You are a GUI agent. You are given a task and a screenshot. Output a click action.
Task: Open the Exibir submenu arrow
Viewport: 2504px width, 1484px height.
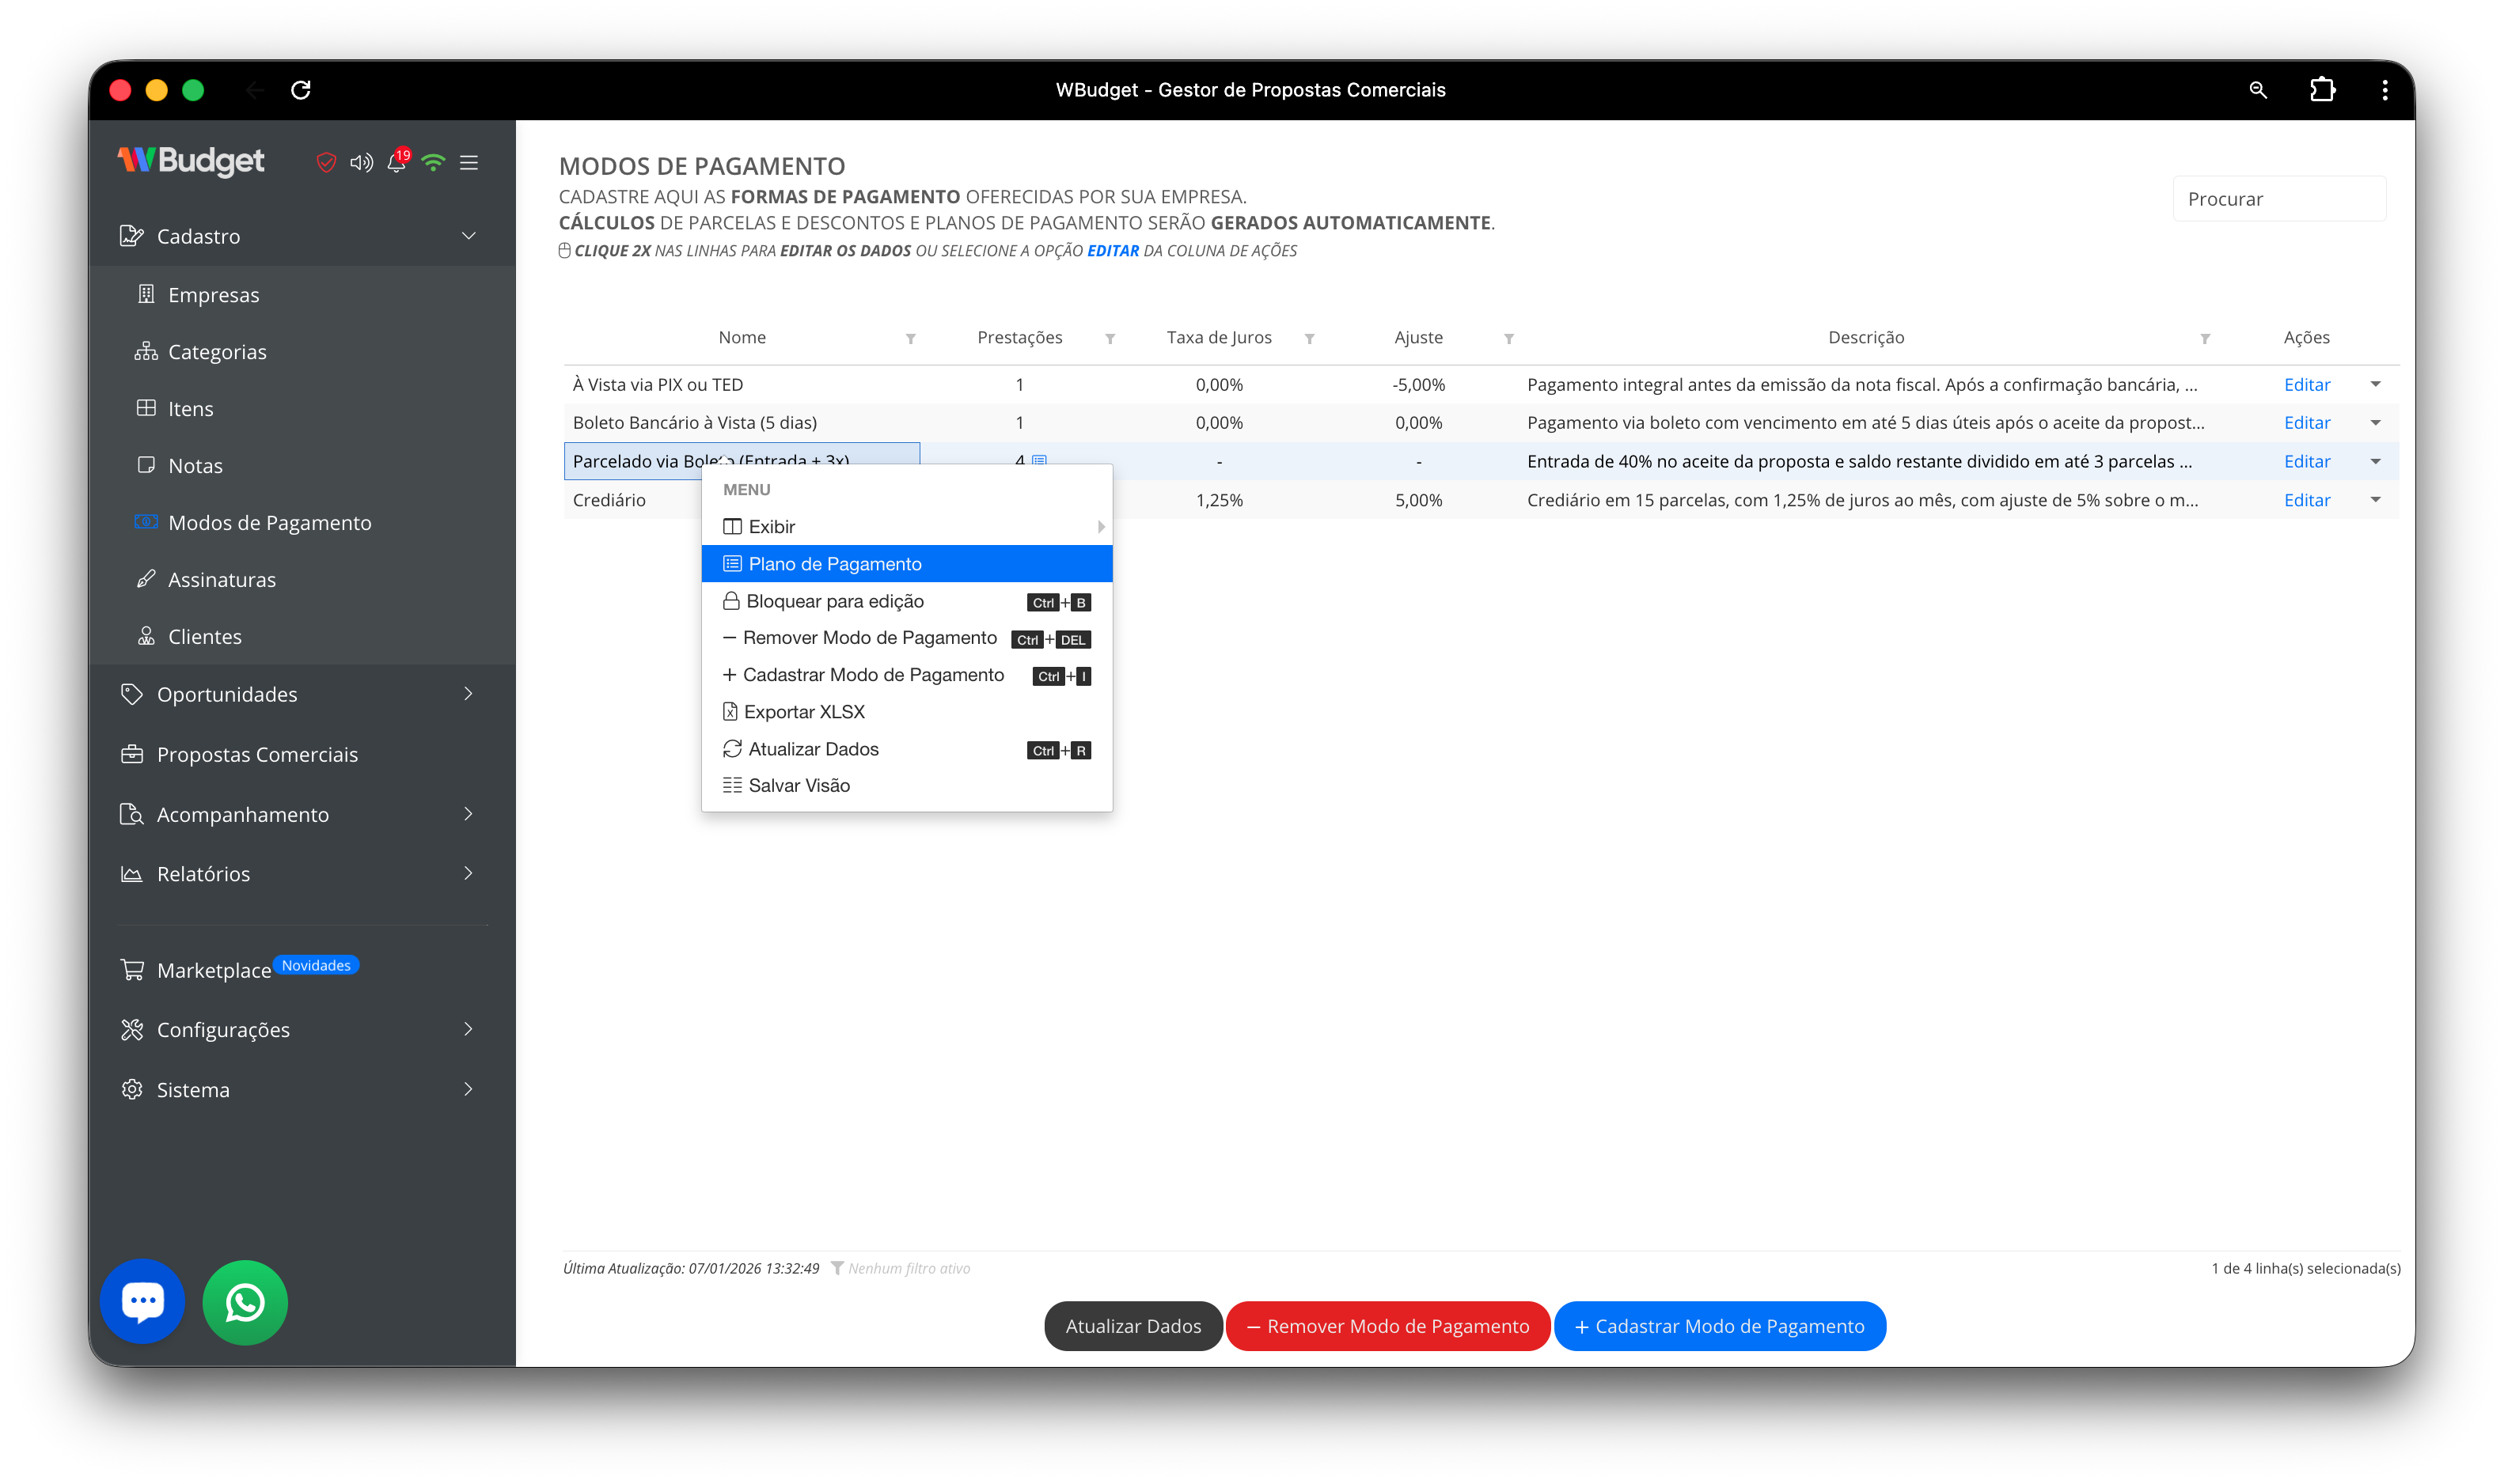tap(1100, 526)
